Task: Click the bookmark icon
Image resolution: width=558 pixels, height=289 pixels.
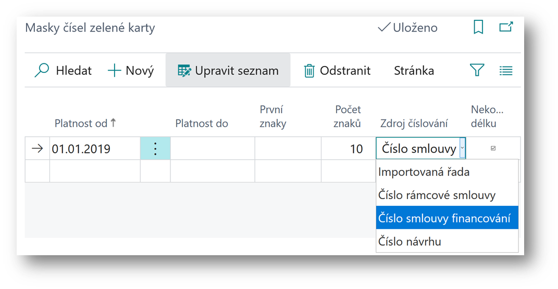Action: [478, 28]
